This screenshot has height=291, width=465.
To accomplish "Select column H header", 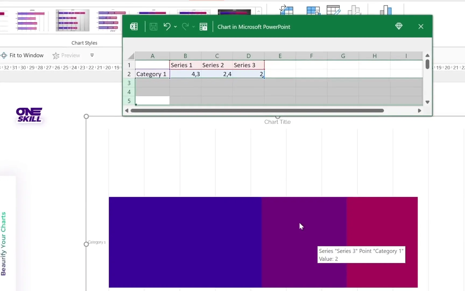I will click(374, 56).
